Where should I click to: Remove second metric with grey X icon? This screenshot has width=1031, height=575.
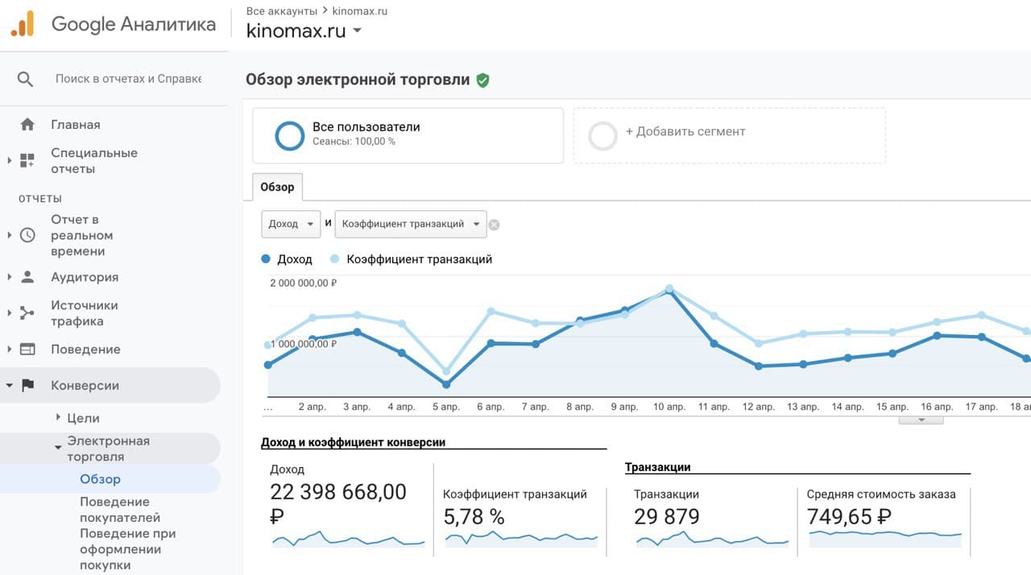click(495, 225)
